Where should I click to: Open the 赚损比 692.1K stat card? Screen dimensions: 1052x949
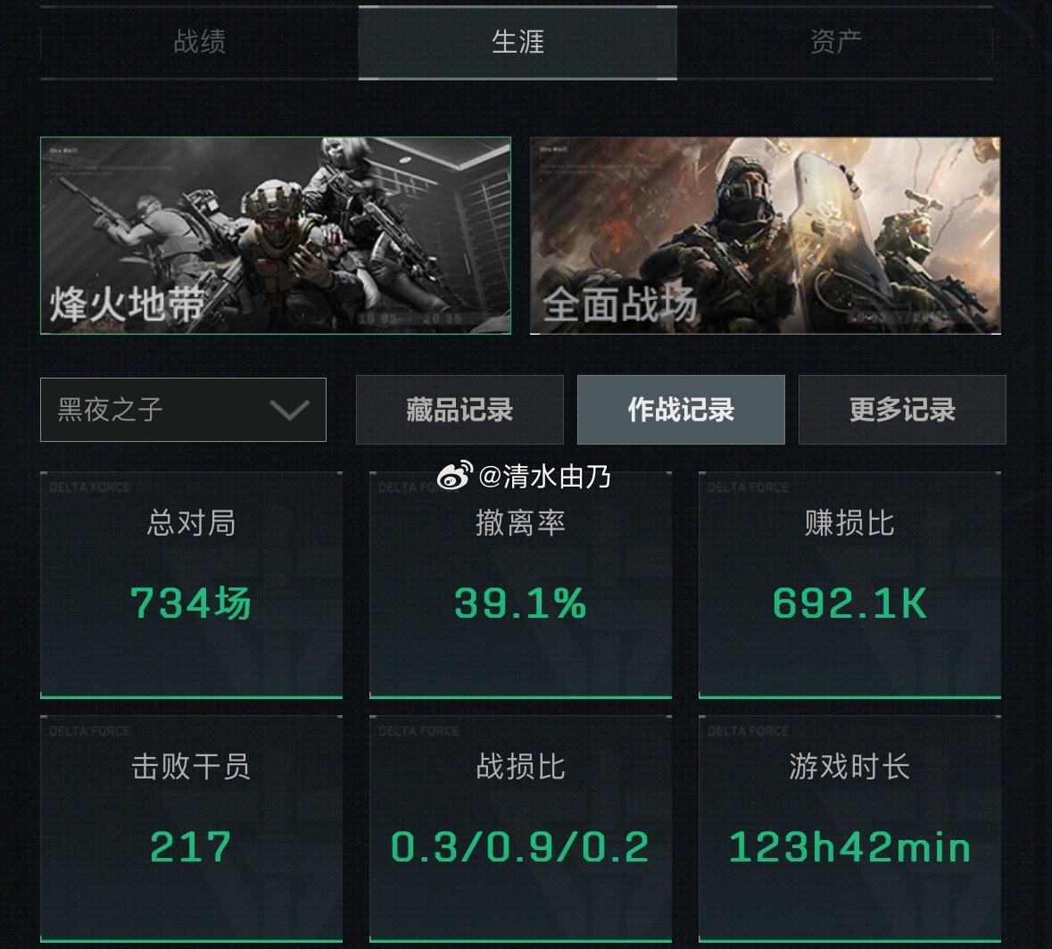850,586
